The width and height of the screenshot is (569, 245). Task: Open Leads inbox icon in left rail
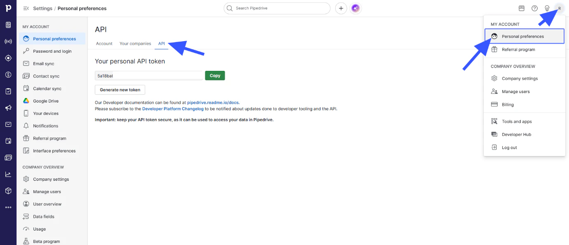coord(8,25)
